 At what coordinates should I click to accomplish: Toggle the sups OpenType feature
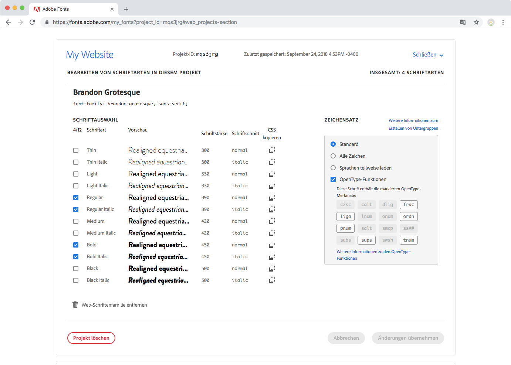(x=367, y=240)
